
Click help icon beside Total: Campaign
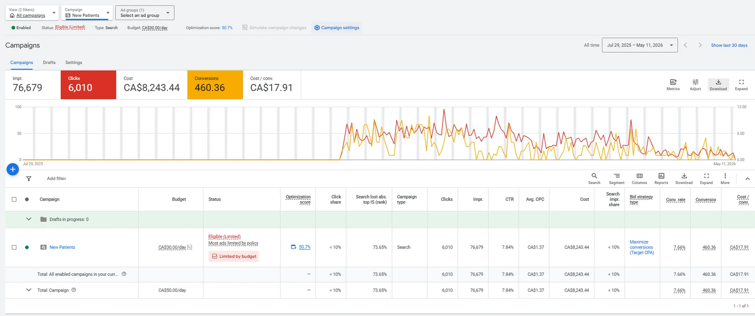pyautogui.click(x=73, y=290)
